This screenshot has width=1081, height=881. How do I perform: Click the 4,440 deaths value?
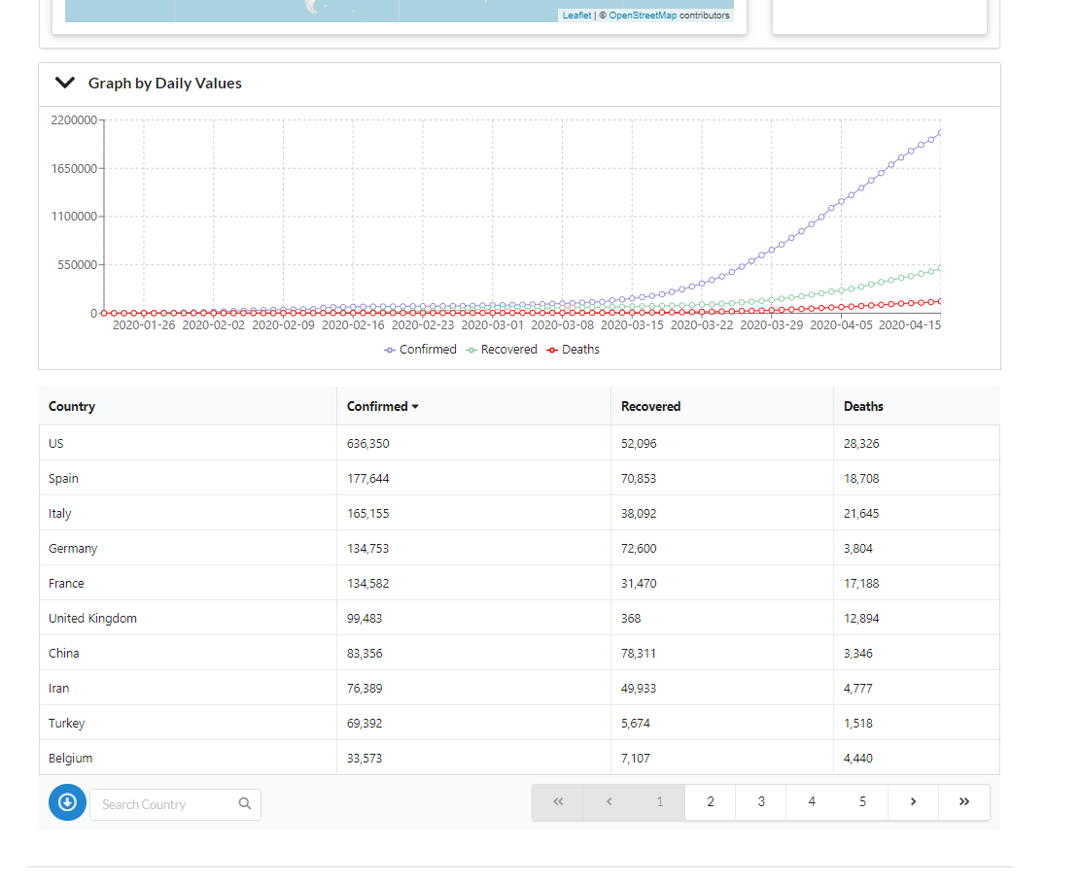pyautogui.click(x=858, y=759)
